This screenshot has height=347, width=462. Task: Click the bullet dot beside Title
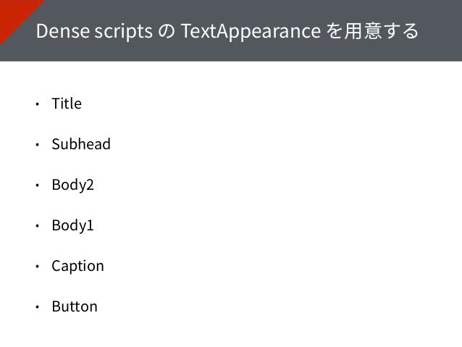coord(37,104)
